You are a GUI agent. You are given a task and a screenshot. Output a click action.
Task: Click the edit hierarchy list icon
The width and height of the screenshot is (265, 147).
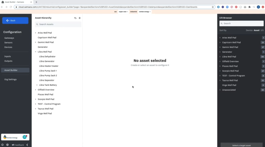point(75,18)
